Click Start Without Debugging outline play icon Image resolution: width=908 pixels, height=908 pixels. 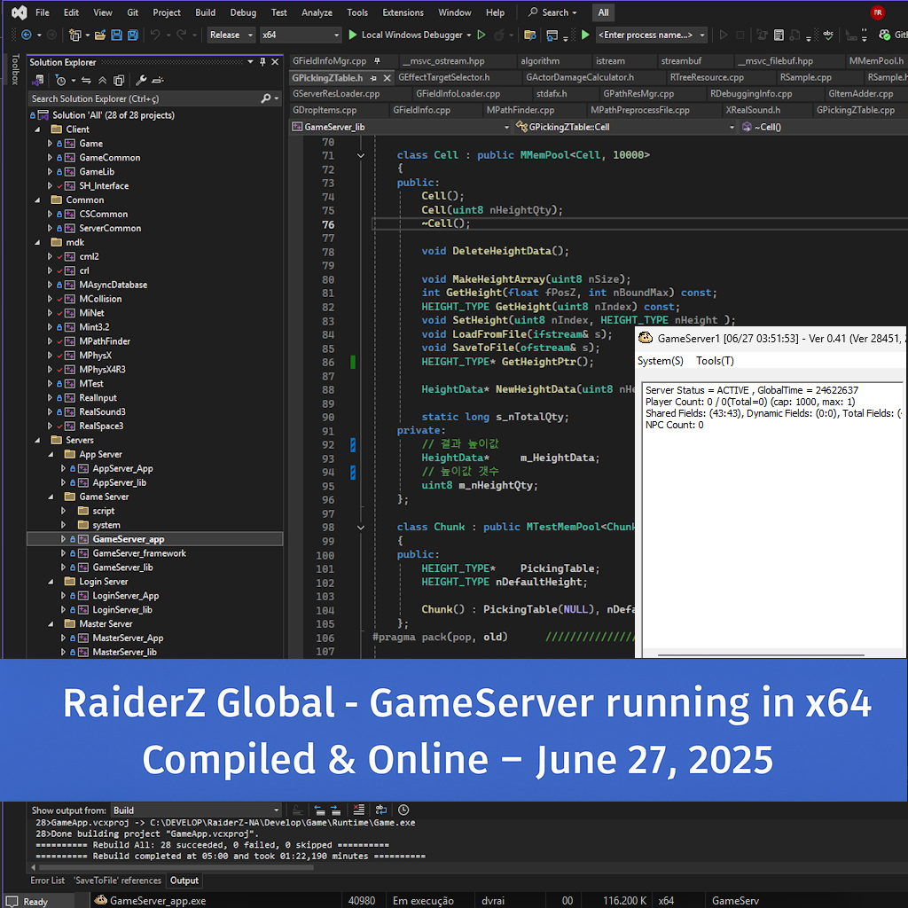pos(481,35)
